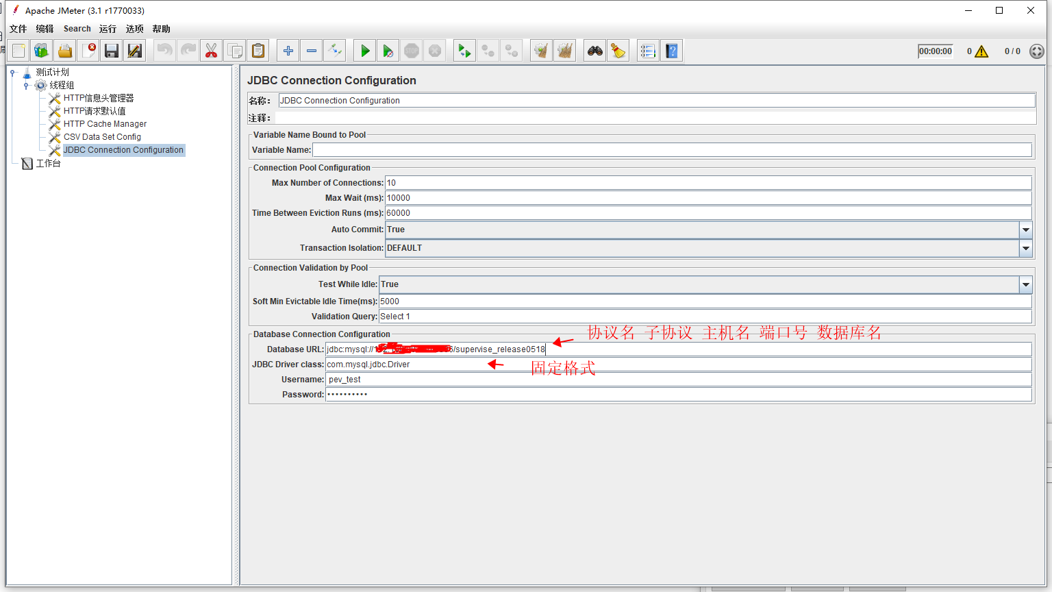Open Help with question mark icon
This screenshot has width=1052, height=592.
pos(672,51)
